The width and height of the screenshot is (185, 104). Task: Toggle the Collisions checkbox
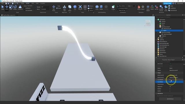[x=25, y=8]
